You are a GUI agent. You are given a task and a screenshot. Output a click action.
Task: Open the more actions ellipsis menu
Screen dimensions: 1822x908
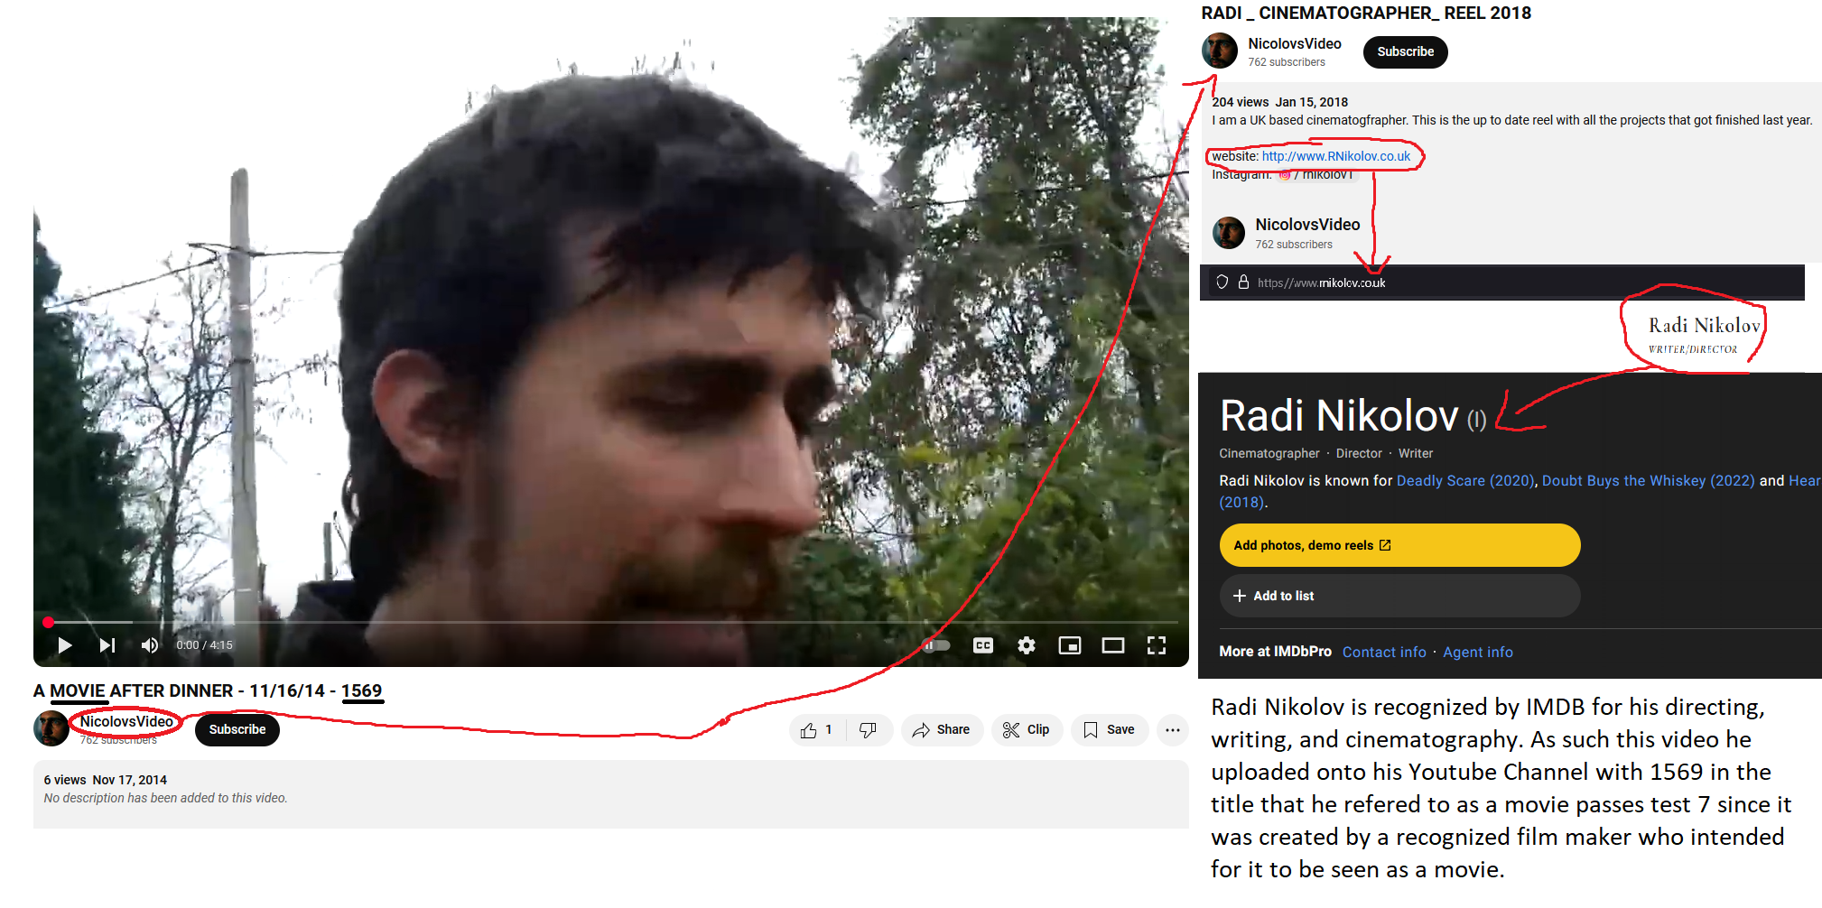pos(1173,730)
